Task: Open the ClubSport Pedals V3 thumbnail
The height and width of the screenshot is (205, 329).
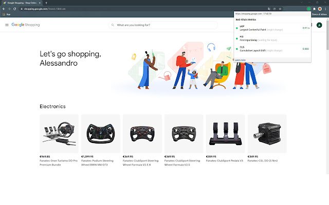Action: 225,134
